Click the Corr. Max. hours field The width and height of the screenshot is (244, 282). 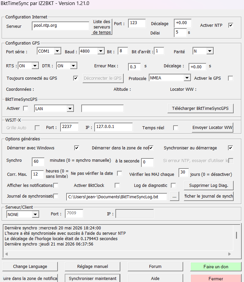37,174
